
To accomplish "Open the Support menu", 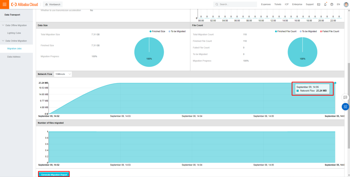I will tap(310, 4).
